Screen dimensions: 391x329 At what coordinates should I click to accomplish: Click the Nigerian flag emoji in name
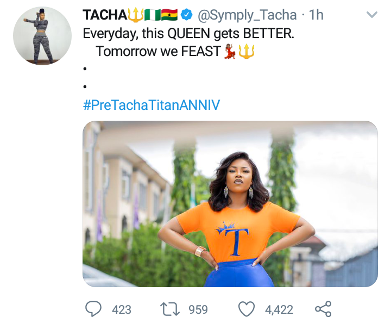coord(153,15)
